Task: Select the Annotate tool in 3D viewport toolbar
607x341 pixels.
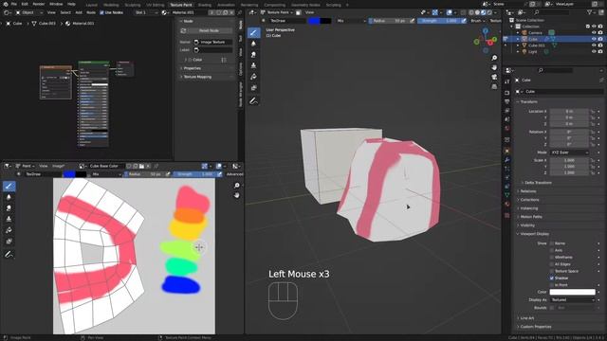Action: pos(253,101)
